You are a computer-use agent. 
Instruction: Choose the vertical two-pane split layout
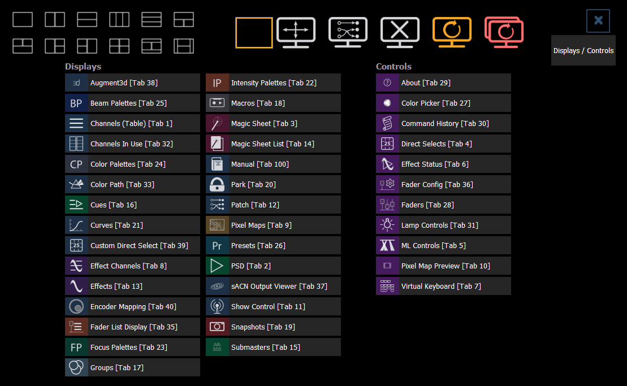tap(54, 19)
